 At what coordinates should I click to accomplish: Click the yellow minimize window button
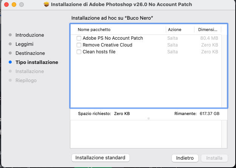click(x=14, y=5)
